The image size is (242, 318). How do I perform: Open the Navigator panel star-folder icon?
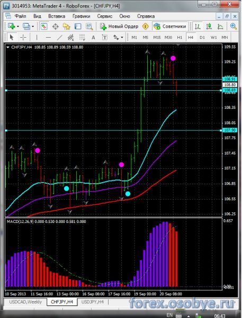66,27
